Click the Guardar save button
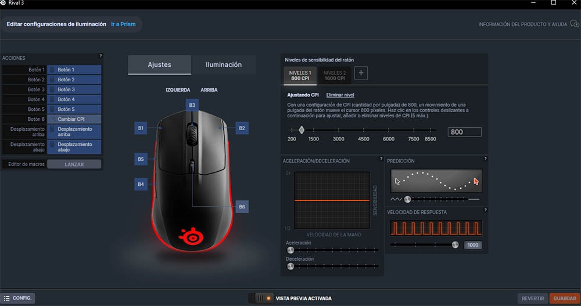The image size is (581, 306). [565, 298]
